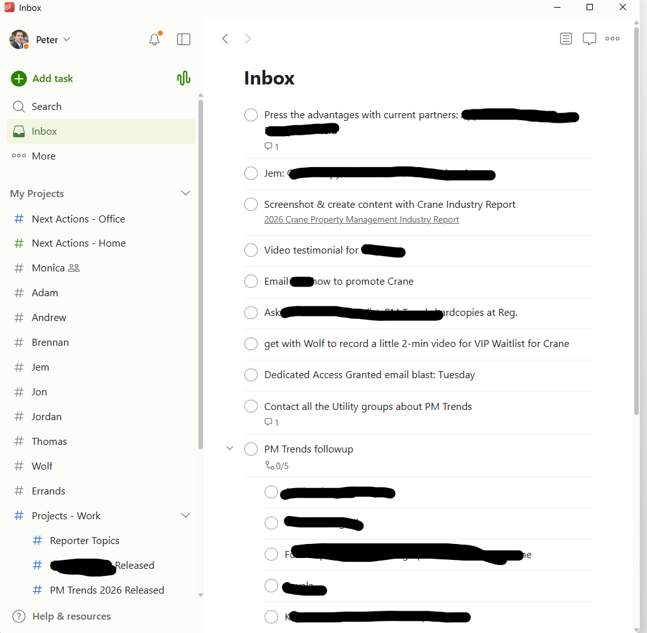
Task: Open 2026 Crane Property Management Industry Report link
Action: (361, 219)
